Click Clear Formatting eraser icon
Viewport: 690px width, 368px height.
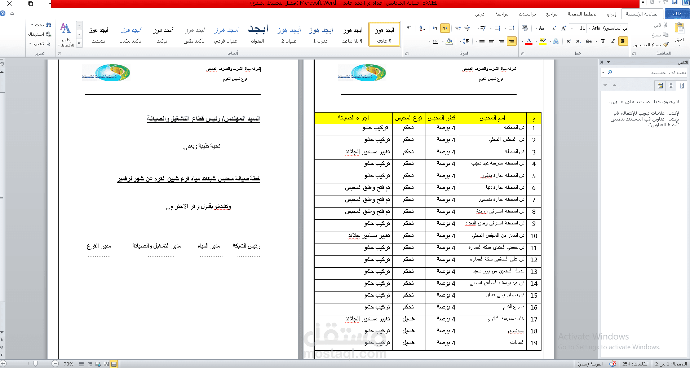pyautogui.click(x=525, y=28)
